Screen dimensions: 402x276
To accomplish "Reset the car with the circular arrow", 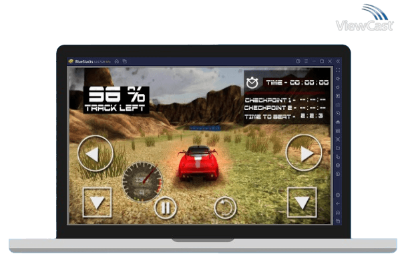I will point(225,207).
